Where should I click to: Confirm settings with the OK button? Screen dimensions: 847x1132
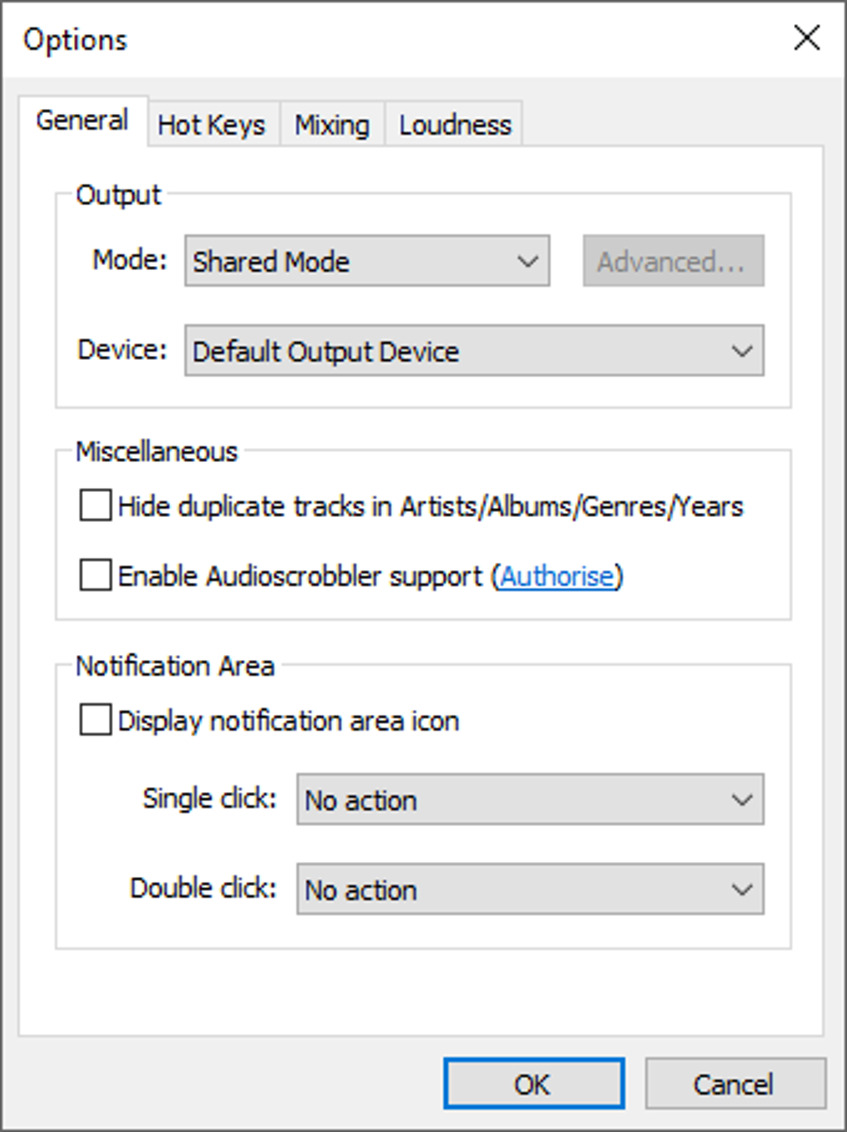point(533,1084)
